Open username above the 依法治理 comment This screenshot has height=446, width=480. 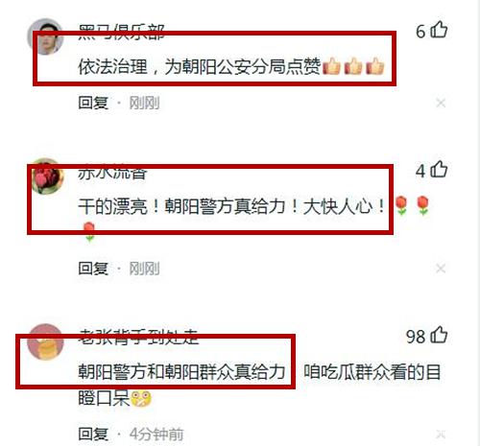point(122,32)
